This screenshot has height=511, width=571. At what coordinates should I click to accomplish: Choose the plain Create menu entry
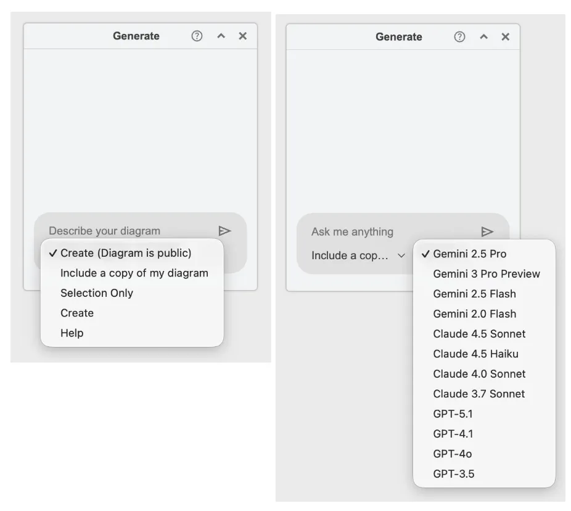click(x=76, y=313)
